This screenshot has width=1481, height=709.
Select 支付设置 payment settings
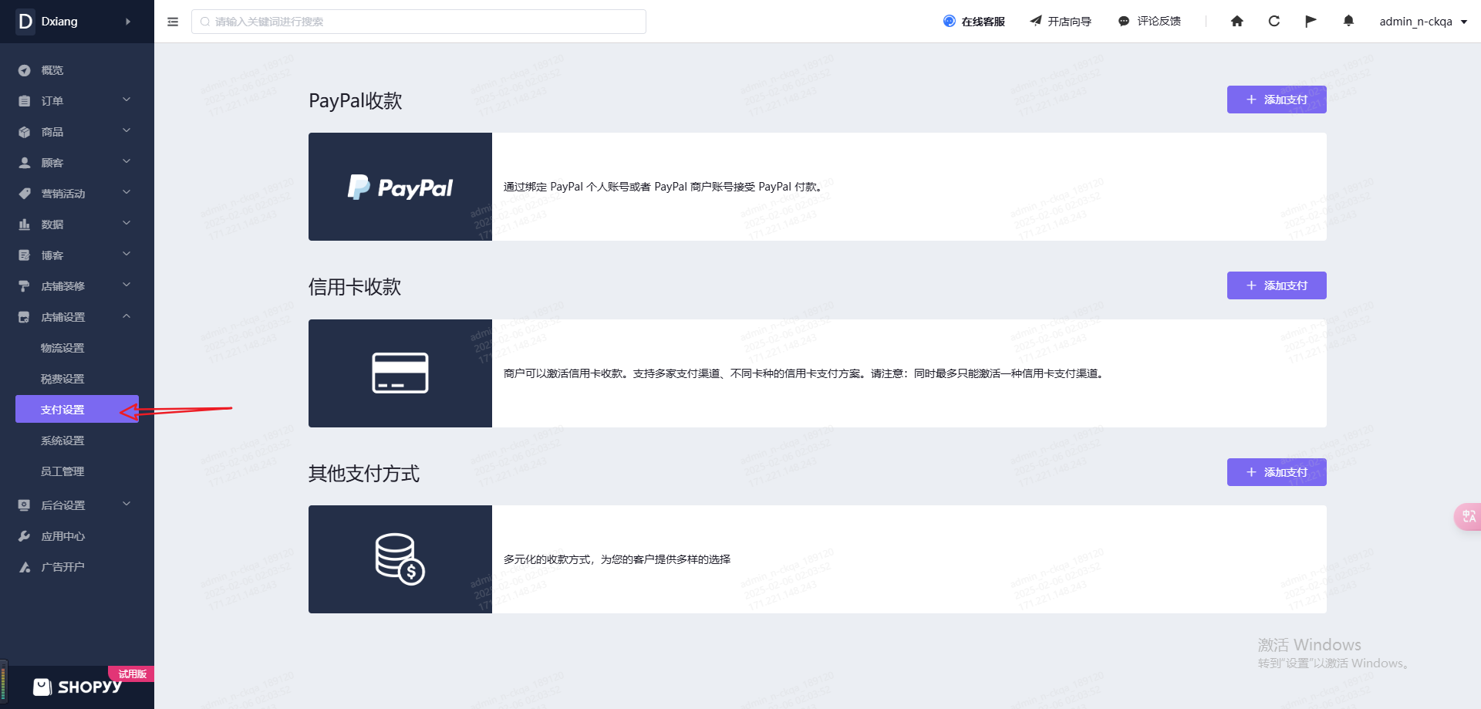(77, 409)
